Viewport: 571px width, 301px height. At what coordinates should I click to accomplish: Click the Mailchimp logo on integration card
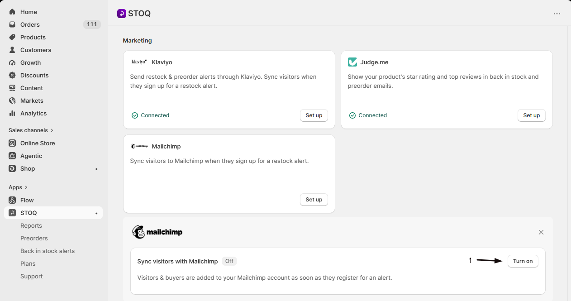pos(139,146)
